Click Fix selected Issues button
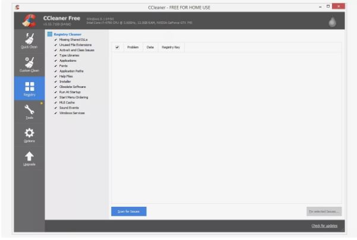The image size is (357, 240). (324, 211)
